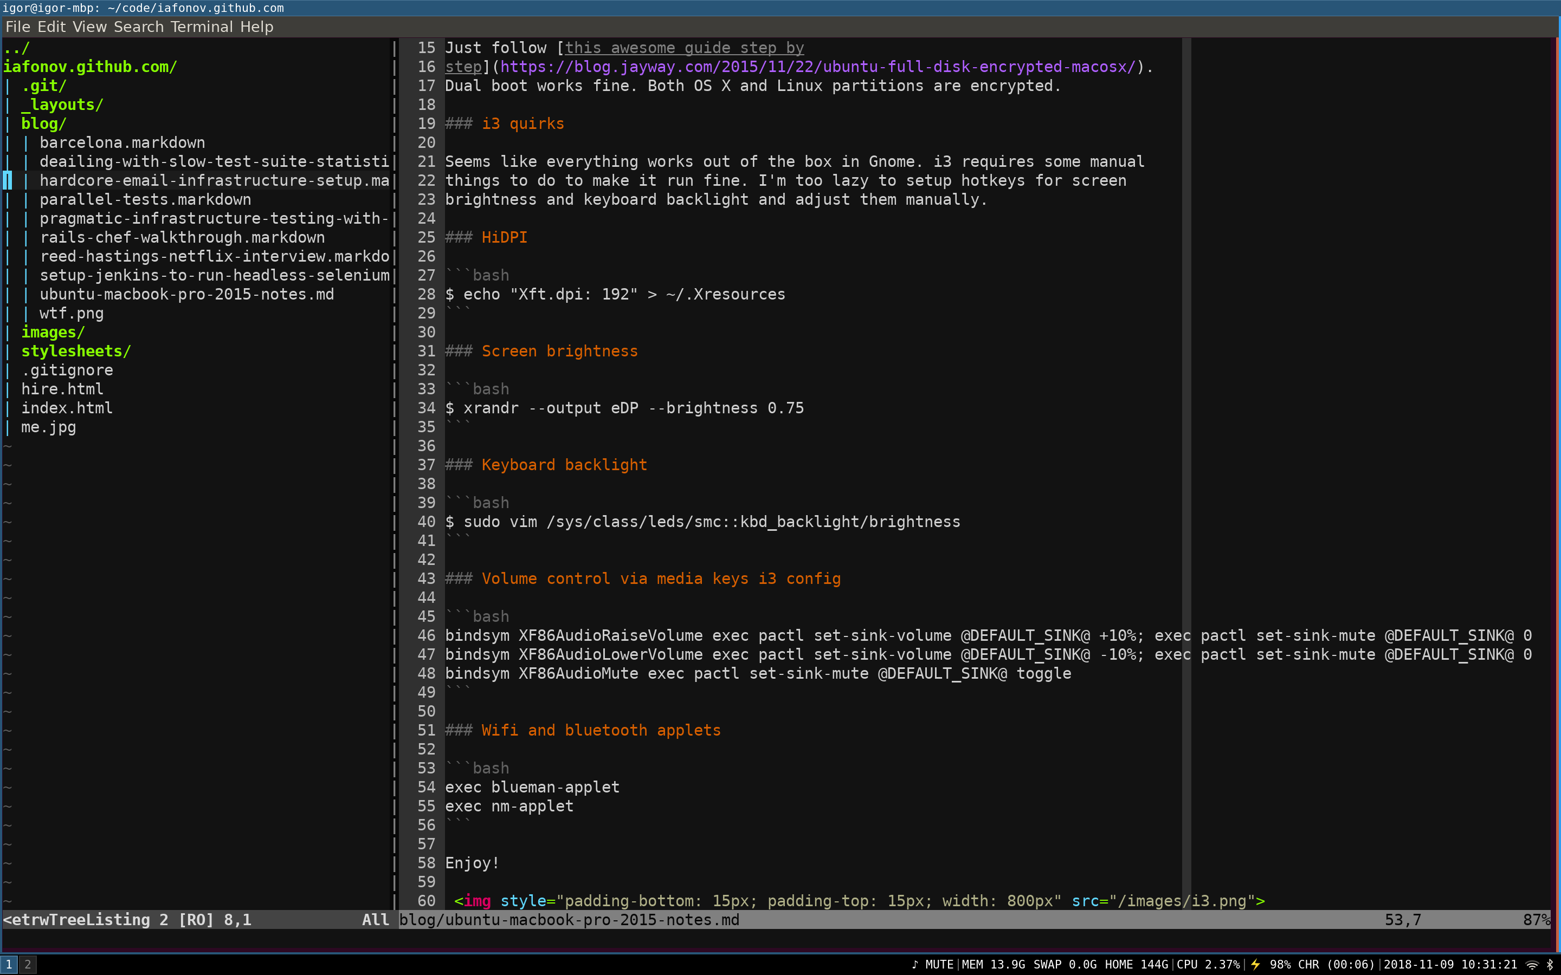The height and width of the screenshot is (975, 1561).
Task: Click the bluetooth tray icon
Action: pos(1550,965)
